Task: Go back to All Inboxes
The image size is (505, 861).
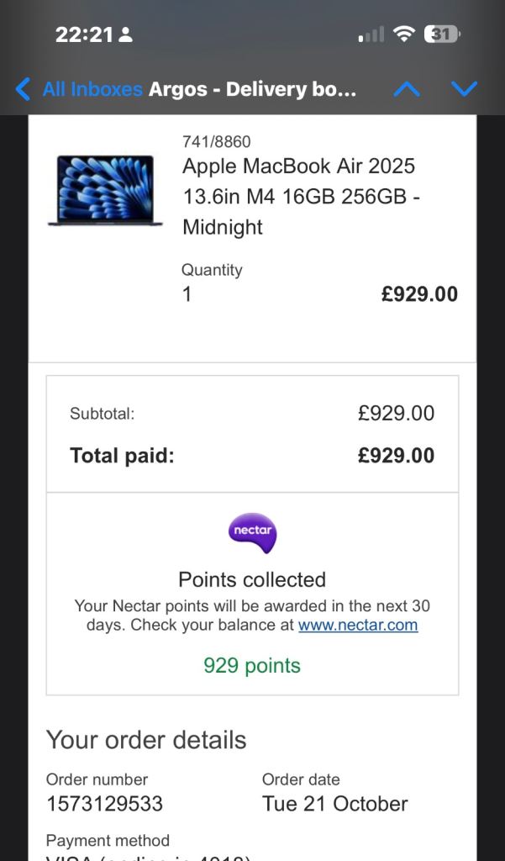Action: (x=92, y=88)
